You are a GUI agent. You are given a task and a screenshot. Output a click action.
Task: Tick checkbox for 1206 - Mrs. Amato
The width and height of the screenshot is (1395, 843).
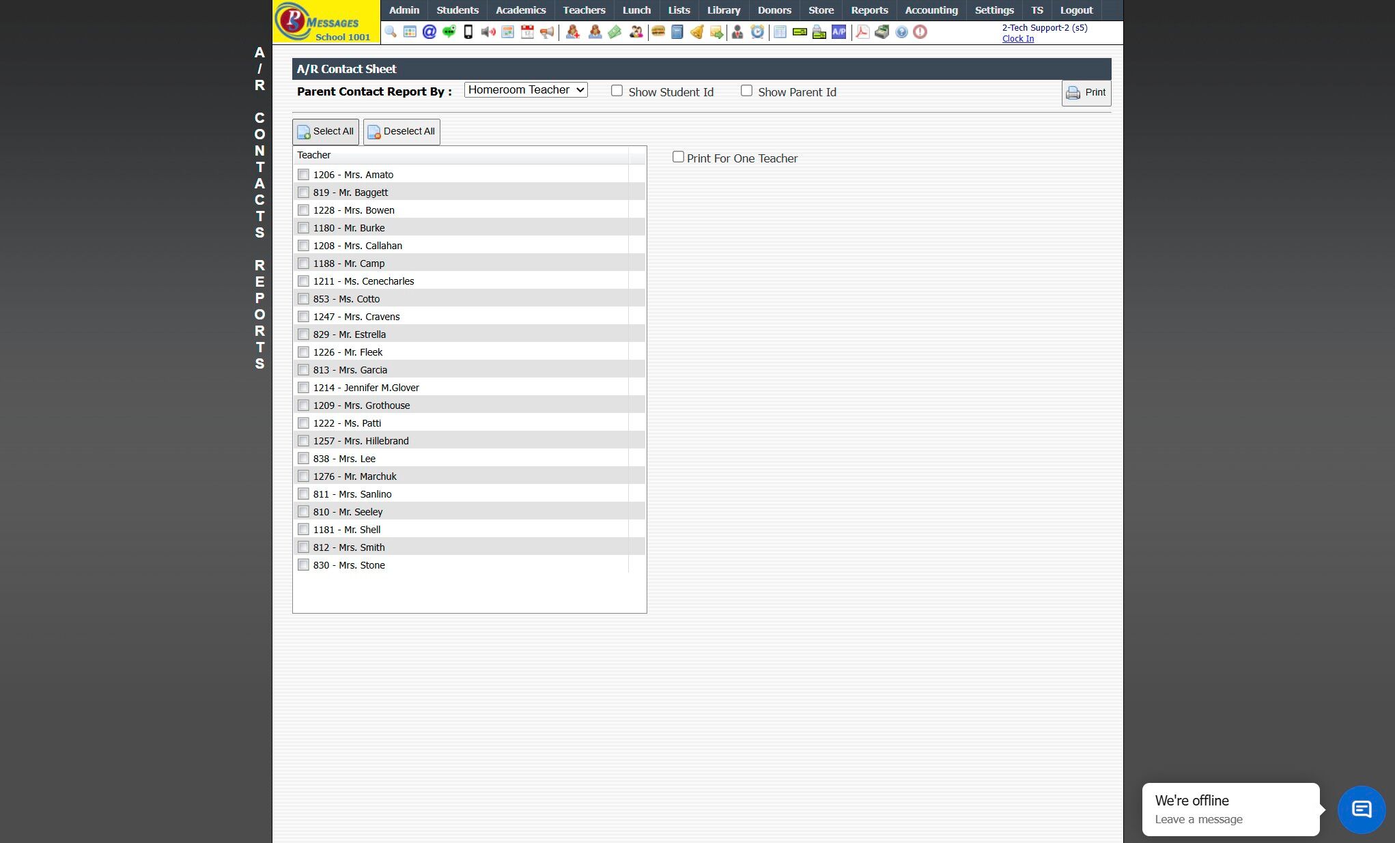click(x=304, y=175)
